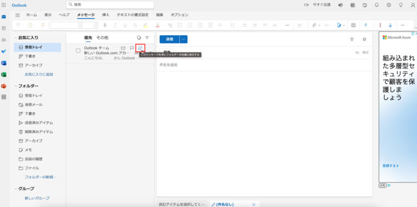Open Calendar in the left app rail
417x207 pixels.
(x=4, y=28)
